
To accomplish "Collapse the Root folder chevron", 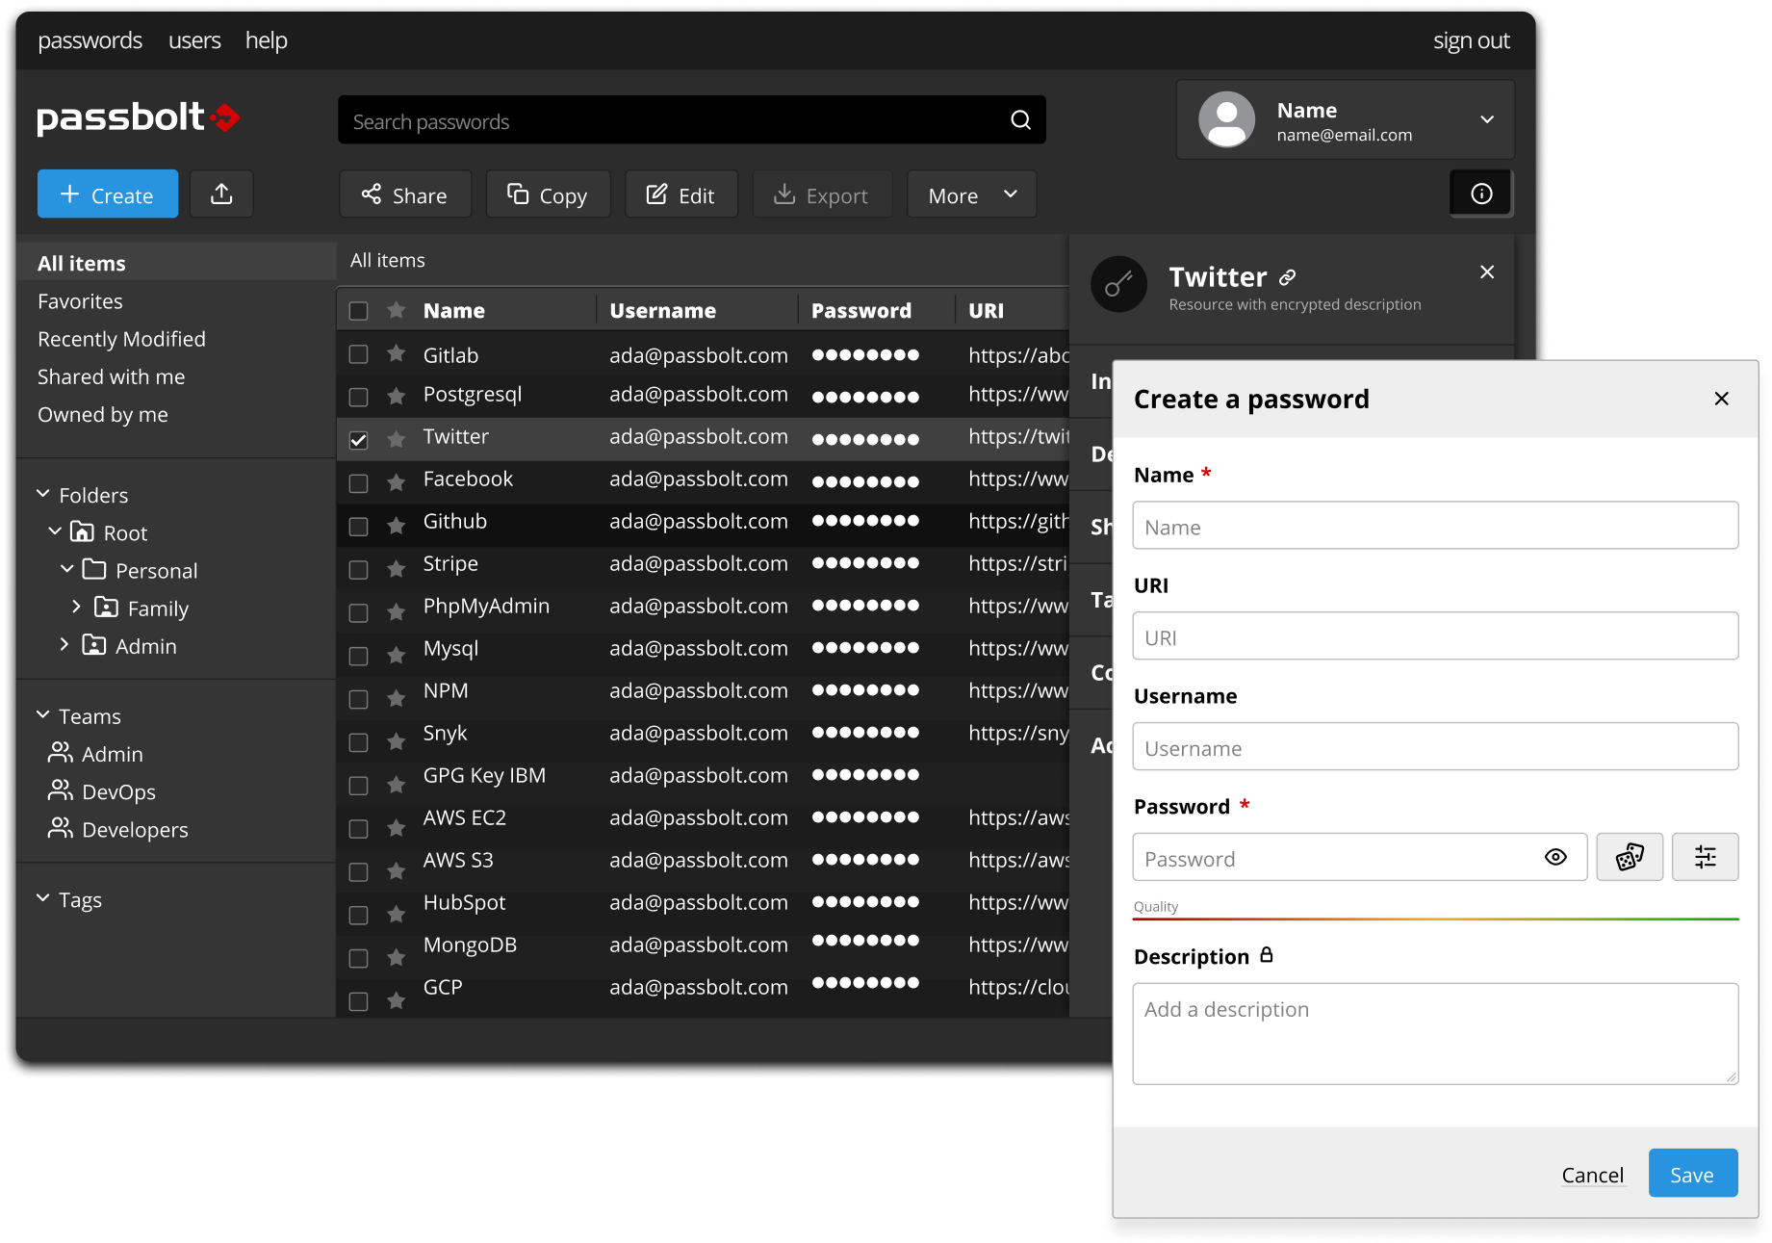I will 55,531.
